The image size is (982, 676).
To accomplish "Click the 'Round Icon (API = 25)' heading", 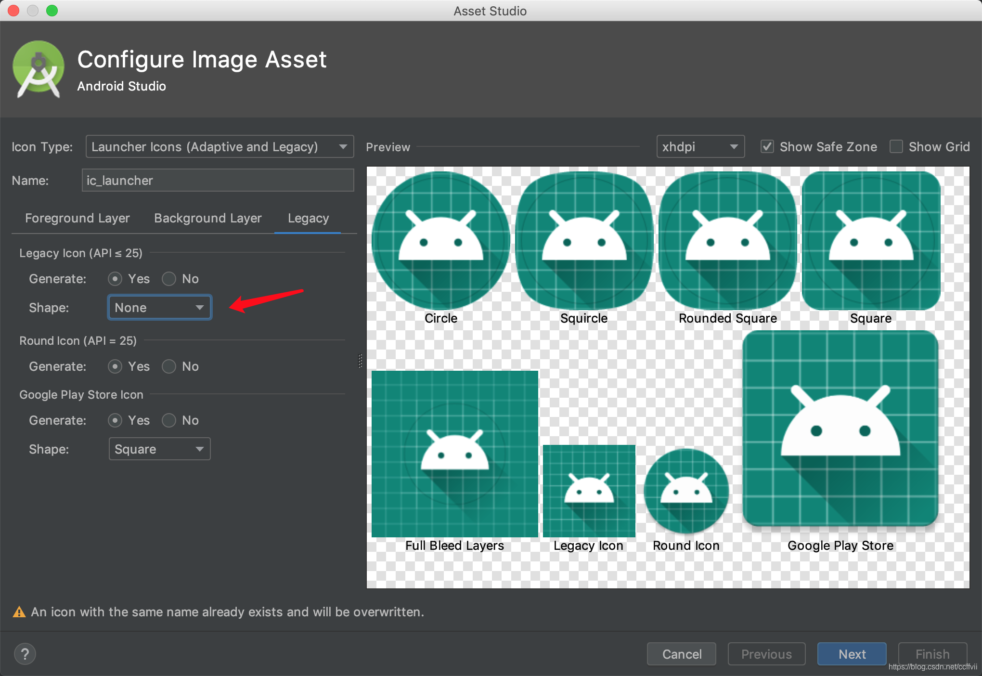I will (x=78, y=340).
